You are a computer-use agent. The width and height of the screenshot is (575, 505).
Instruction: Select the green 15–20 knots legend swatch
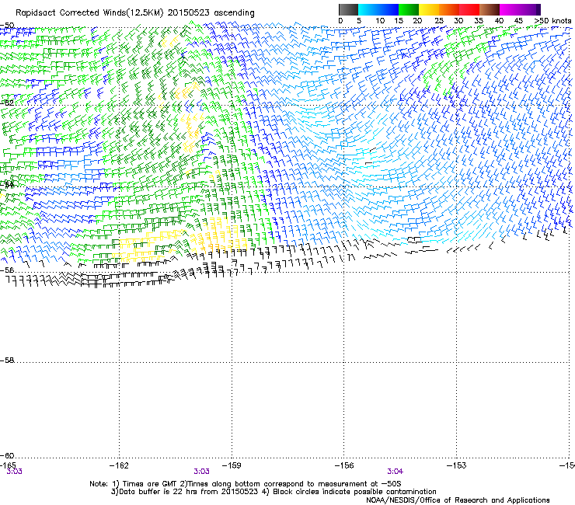pos(409,9)
